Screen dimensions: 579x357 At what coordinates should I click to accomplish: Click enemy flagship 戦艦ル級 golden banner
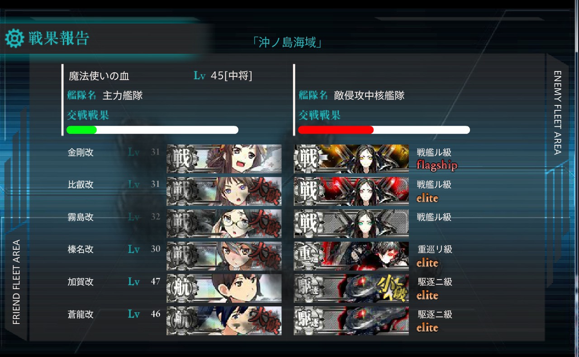351,159
